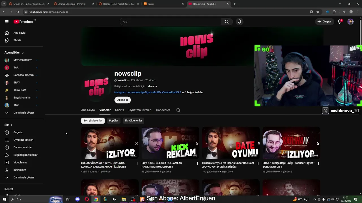Open the YouTube hamburger guide menu
This screenshot has width=362, height=203.
[x=7, y=22]
